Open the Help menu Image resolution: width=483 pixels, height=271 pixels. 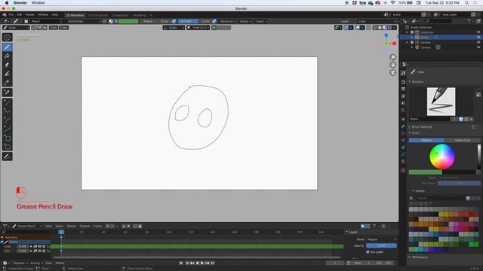[55, 15]
